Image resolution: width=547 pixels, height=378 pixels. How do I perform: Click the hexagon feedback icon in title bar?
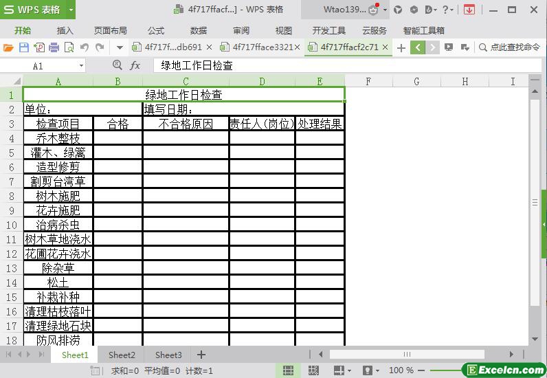[414, 10]
